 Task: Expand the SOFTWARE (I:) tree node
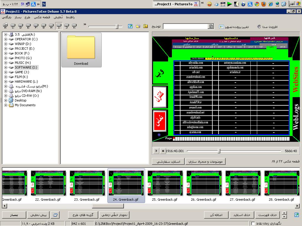point(6,67)
